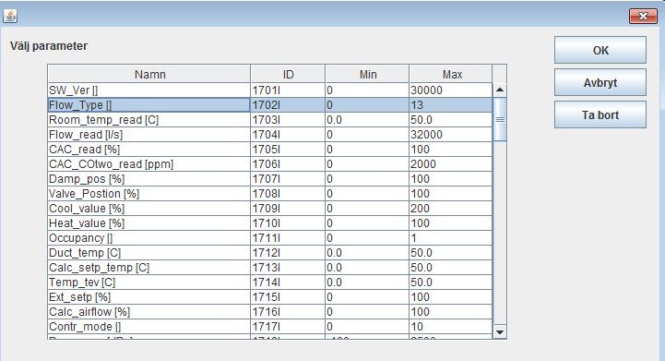Click ID cell 1715I
The height and width of the screenshot is (361, 665).
(288, 297)
